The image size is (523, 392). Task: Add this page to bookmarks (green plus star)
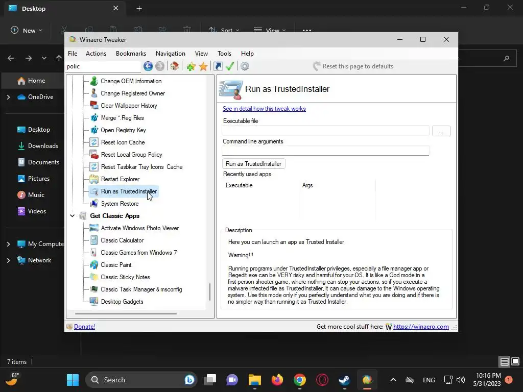pos(191,66)
